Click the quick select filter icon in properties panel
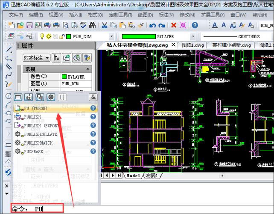Screen dimensions: 274x214 (x=86, y=57)
